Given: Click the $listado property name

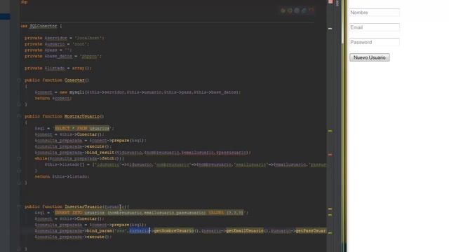Looking at the screenshot, I should click(x=55, y=69).
